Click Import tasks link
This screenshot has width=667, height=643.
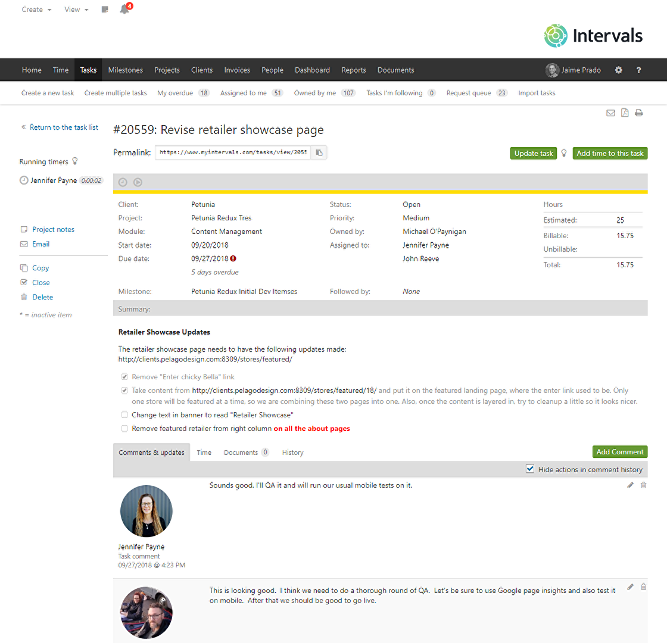click(x=537, y=93)
